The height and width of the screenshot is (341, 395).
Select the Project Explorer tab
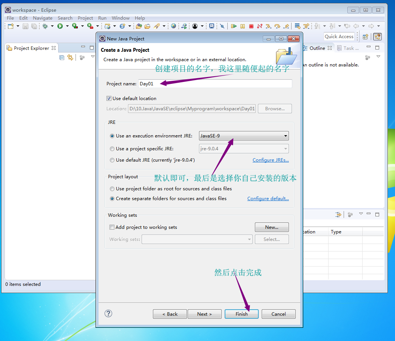click(x=31, y=48)
